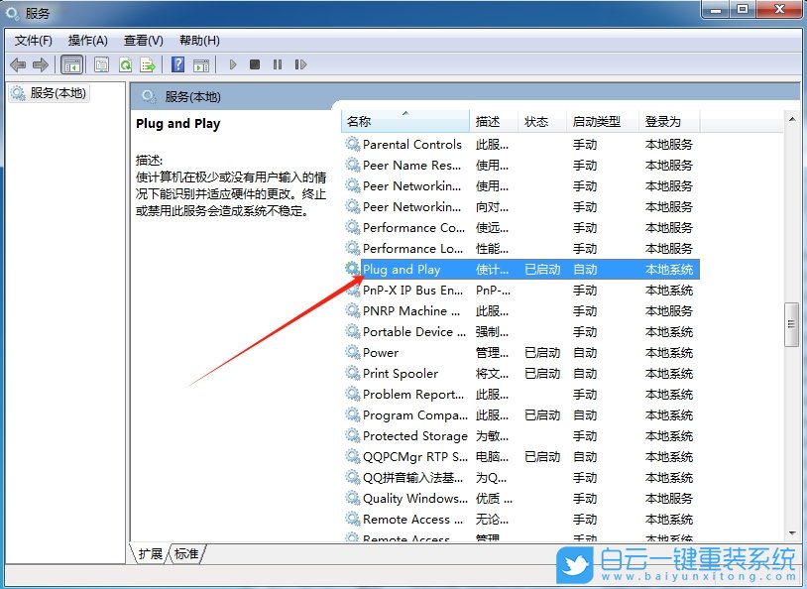Open Help using the question mark icon
Screen dimensions: 807x589
coord(179,63)
